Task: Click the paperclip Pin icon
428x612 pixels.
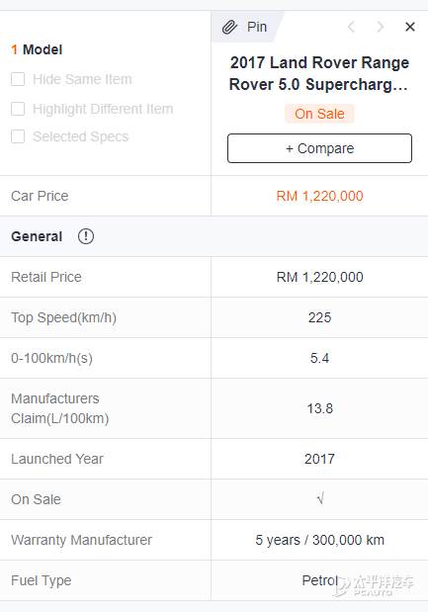Action: [x=229, y=28]
